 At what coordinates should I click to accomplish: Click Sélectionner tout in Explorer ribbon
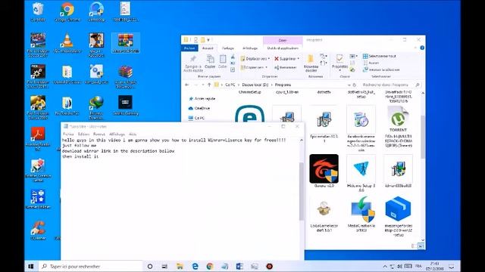click(x=379, y=56)
